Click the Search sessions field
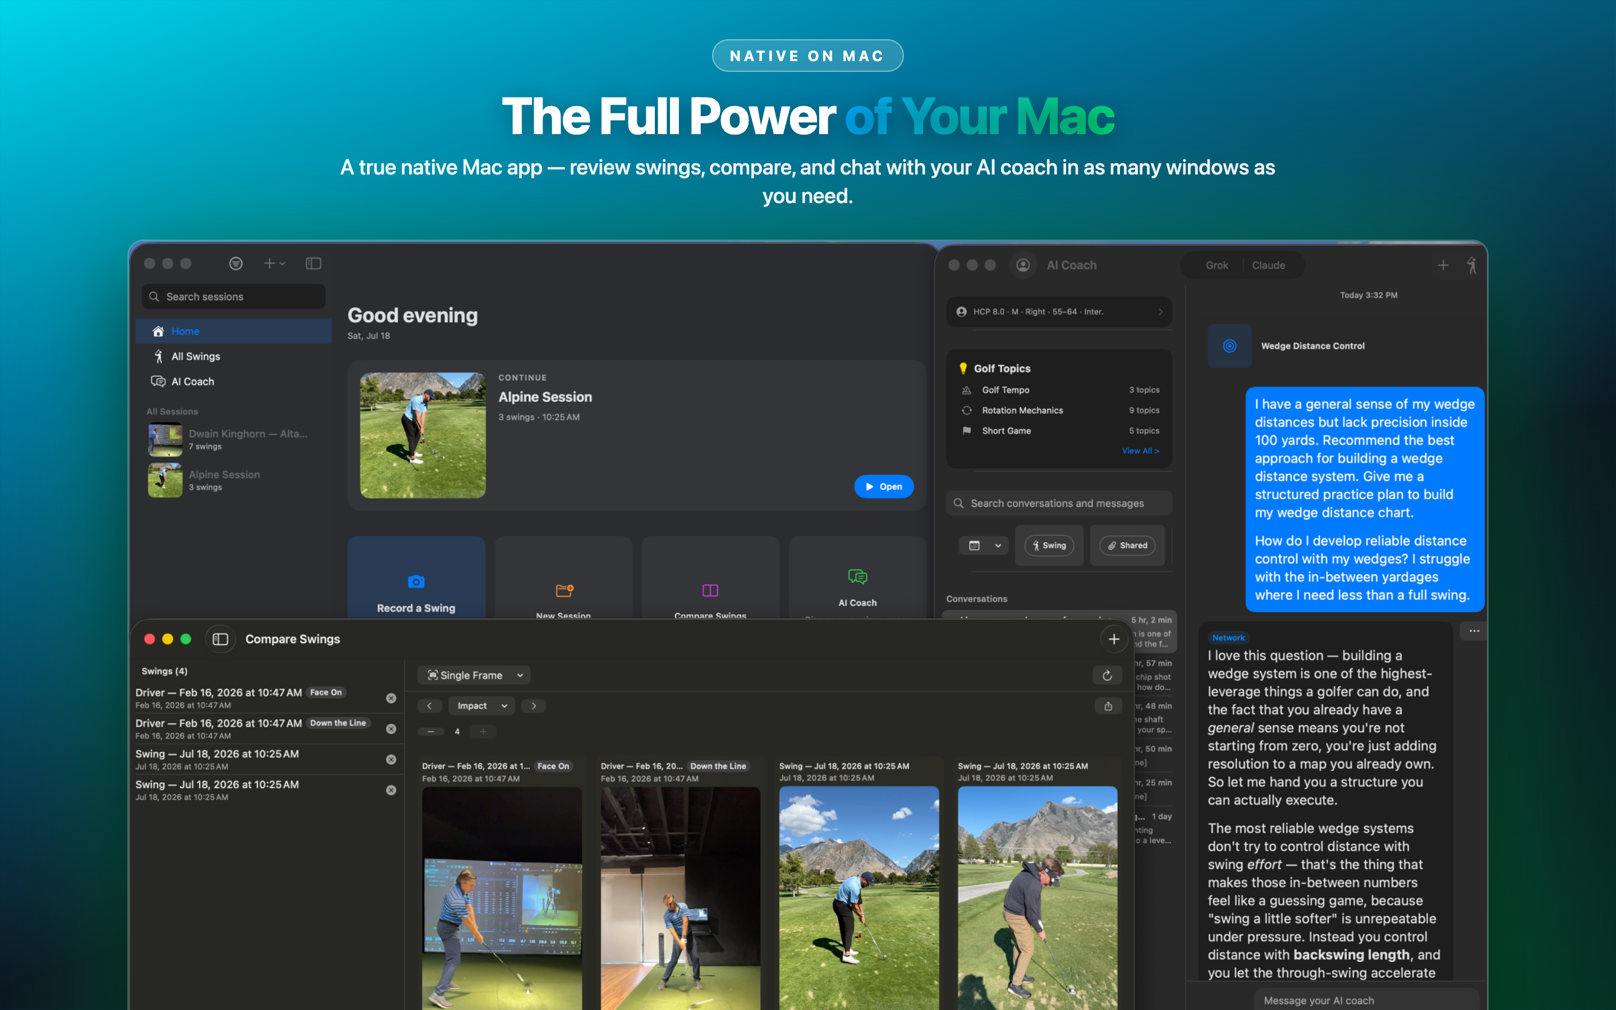 tap(234, 297)
